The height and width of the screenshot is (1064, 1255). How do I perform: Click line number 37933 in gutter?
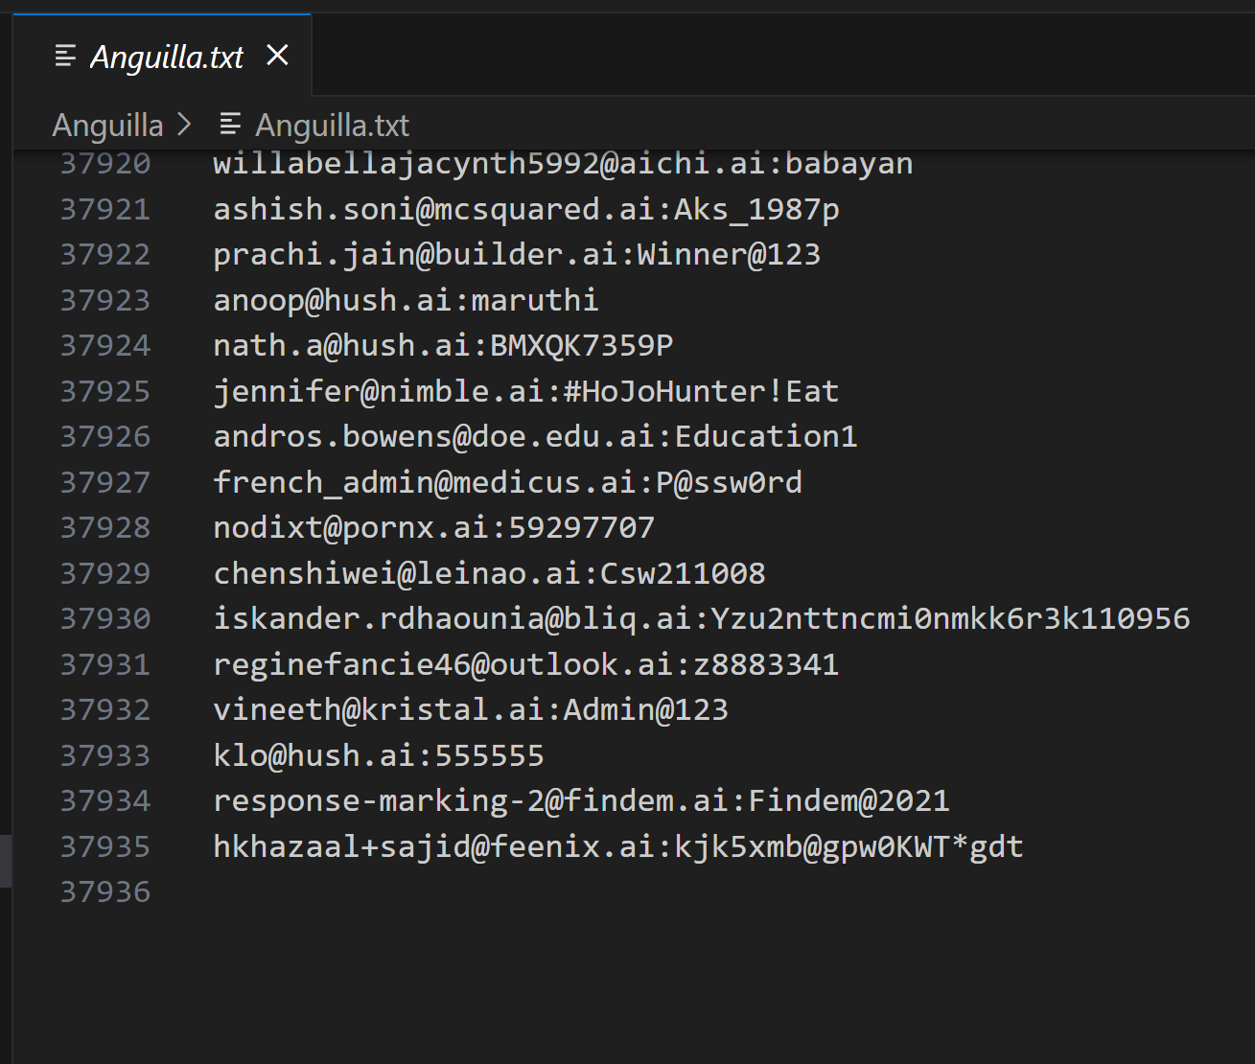pyautogui.click(x=105, y=755)
